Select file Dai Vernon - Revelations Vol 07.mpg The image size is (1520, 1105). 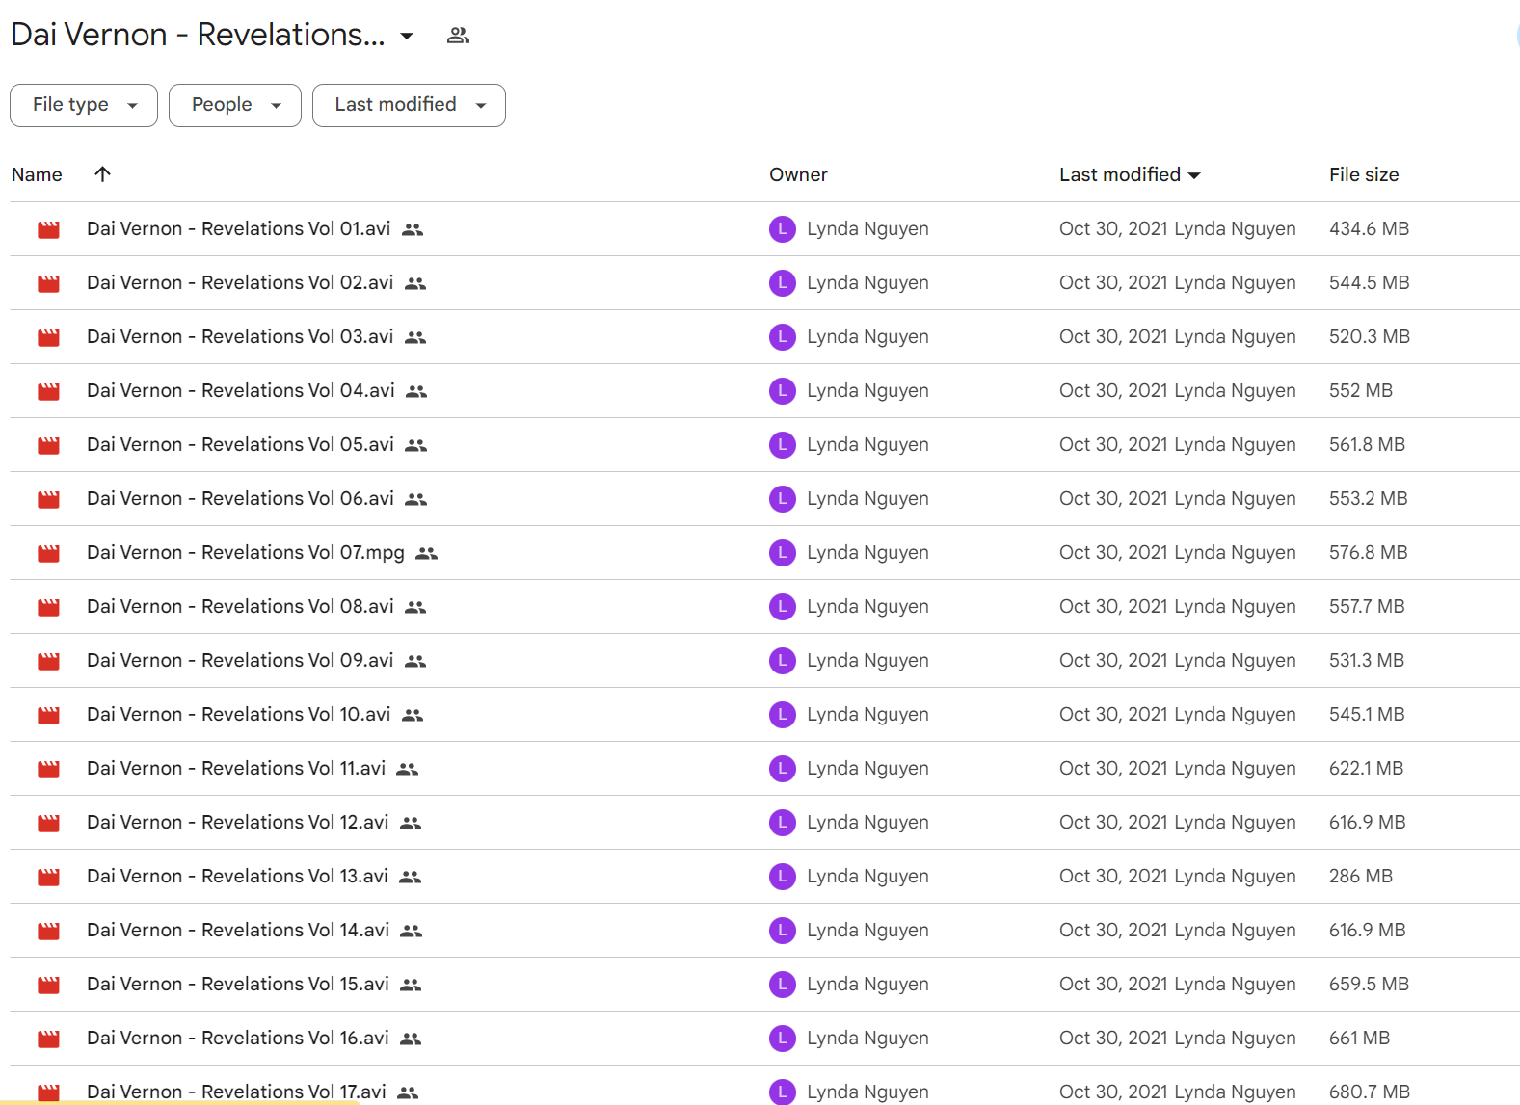[246, 553]
